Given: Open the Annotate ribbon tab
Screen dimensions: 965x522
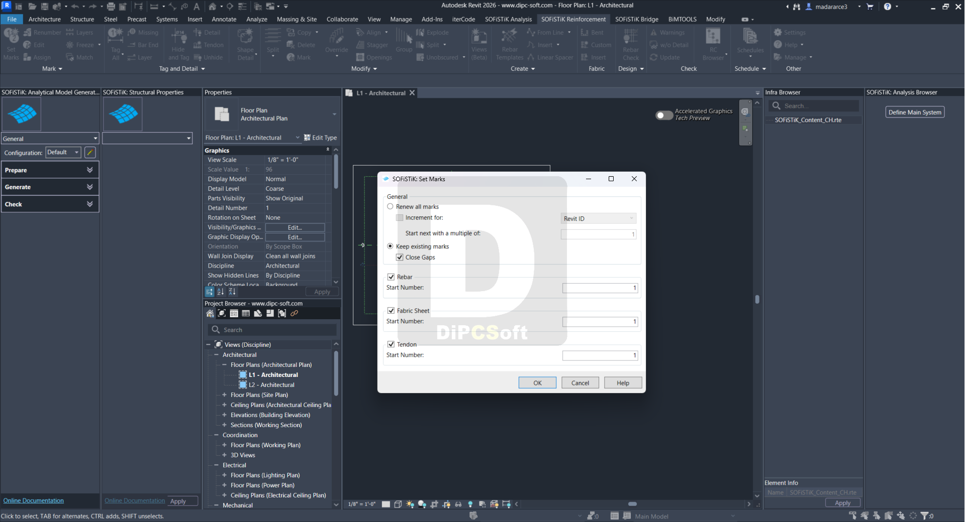Looking at the screenshot, I should [x=224, y=19].
